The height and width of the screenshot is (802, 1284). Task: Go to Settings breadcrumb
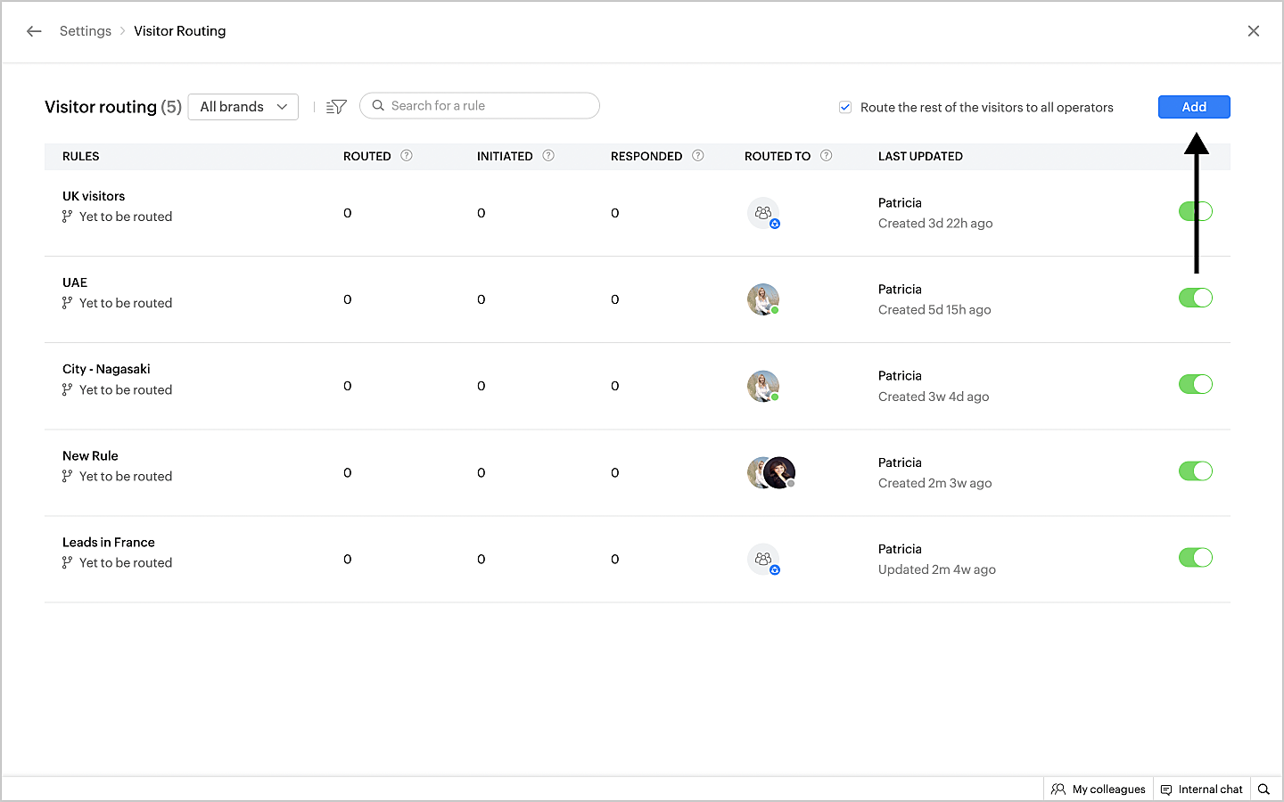click(86, 31)
